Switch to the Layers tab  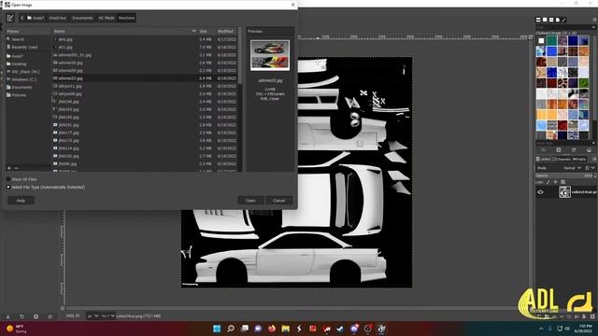coord(543,160)
